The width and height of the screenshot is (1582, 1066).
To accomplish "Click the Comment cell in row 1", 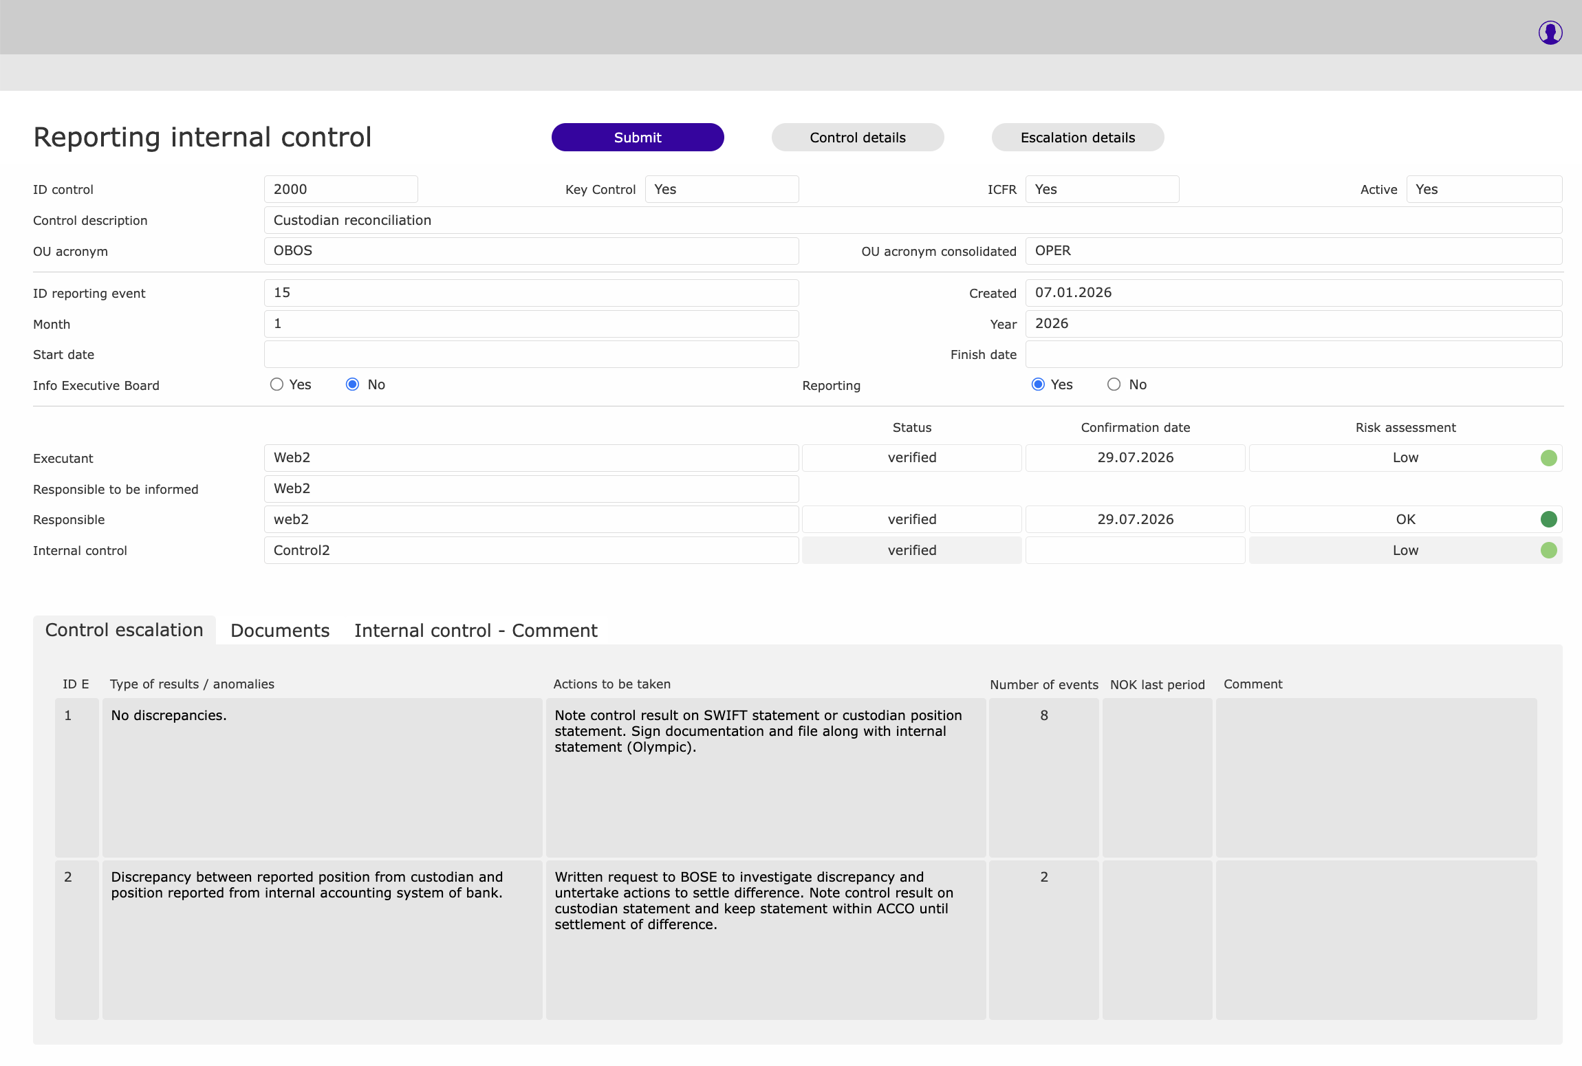I will [1376, 778].
